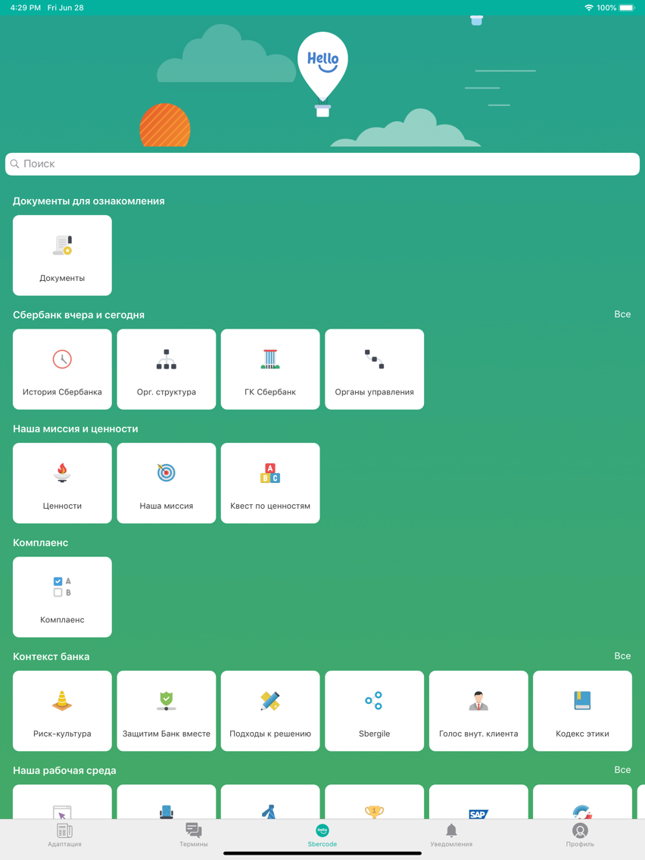Tap the Wi-Fi status icon
This screenshot has width=645, height=860.
[x=589, y=8]
